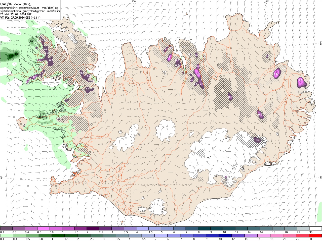This screenshot has height=241, width=322.
Task: Click the 'VT: Fös. 27.09.2024 05Z (+35 h)' line
Action: pos(20,18)
